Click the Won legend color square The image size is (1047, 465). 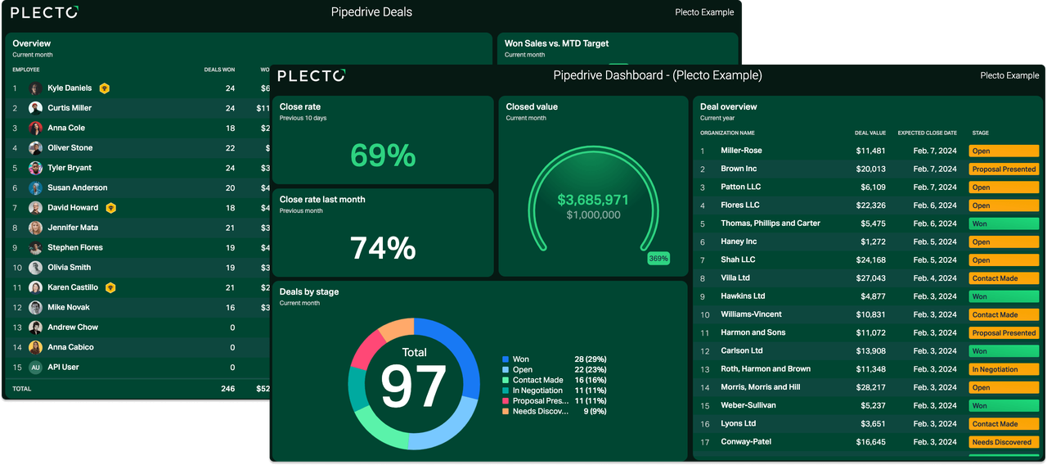(506, 359)
